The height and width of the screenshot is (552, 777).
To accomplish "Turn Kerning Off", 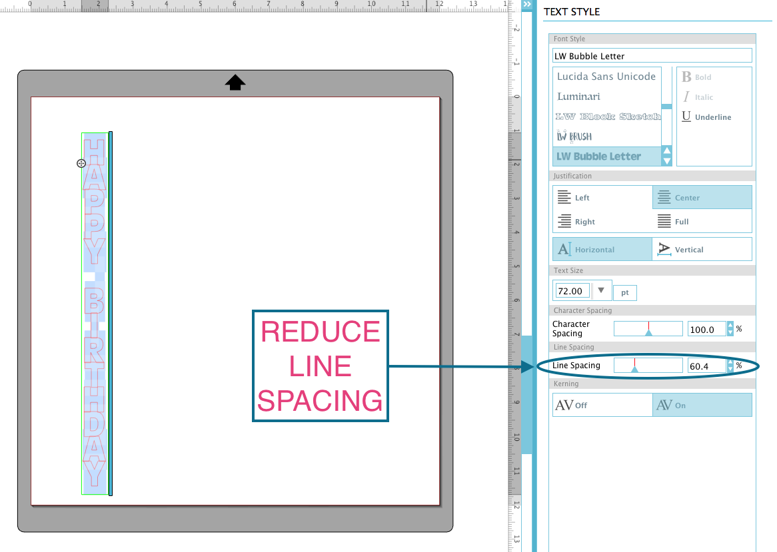I will pos(602,404).
